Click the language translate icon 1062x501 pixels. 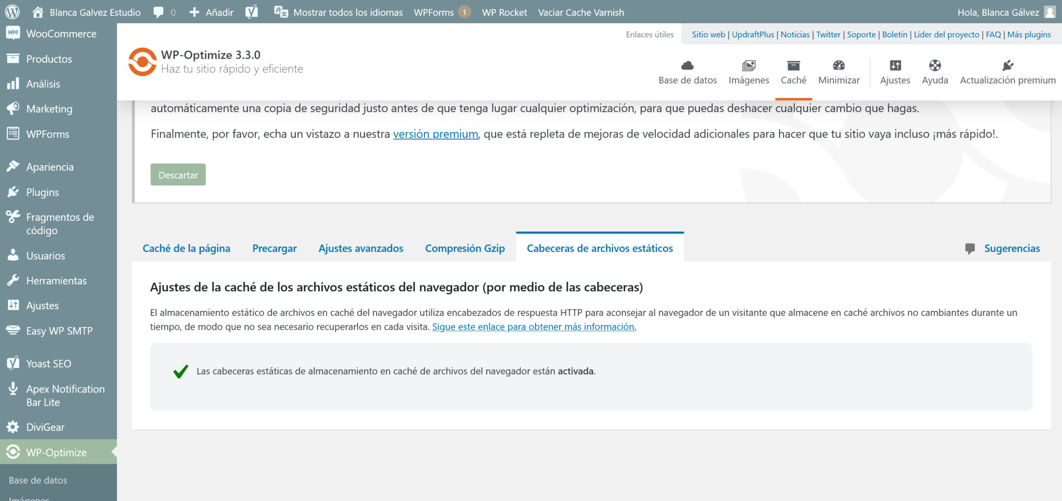281,13
